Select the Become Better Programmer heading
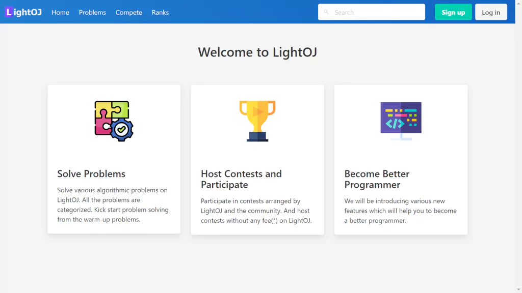The image size is (522, 293). [377, 179]
